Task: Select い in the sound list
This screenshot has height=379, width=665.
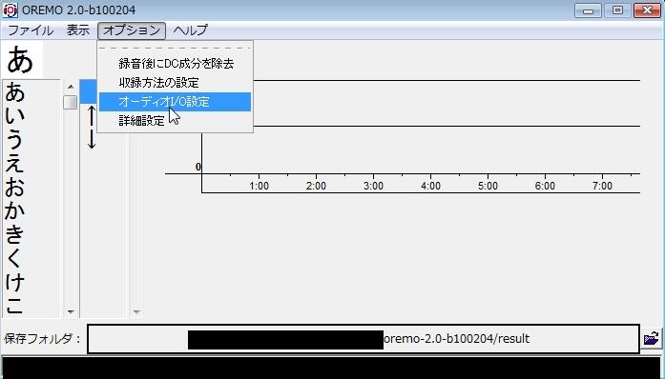Action: click(15, 115)
